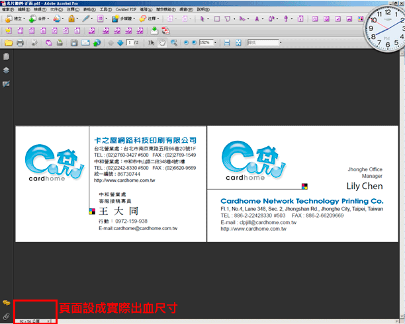This screenshot has width=405, height=324.
Task: Click into the Find text field
Action: pos(263,42)
